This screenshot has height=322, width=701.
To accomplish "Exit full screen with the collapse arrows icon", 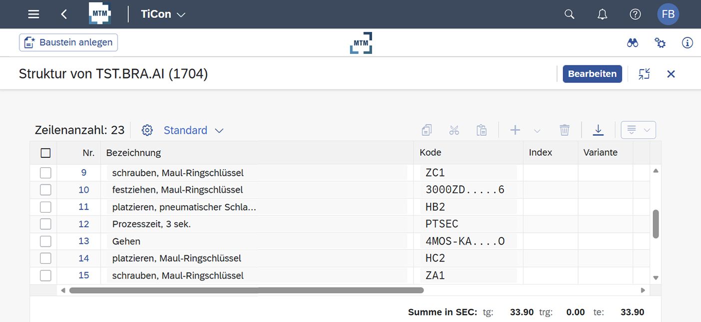I will (x=644, y=74).
